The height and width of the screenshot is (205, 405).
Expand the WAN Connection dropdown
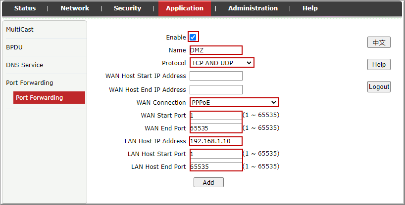234,102
